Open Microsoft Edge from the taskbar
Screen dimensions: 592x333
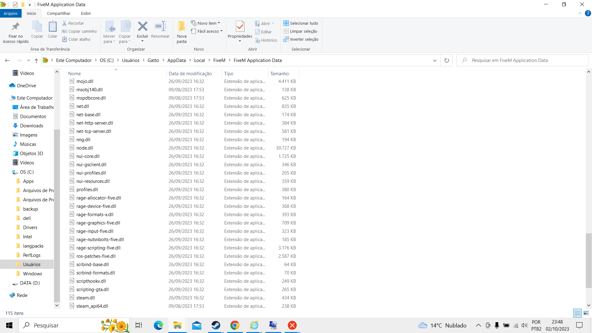tap(158, 325)
